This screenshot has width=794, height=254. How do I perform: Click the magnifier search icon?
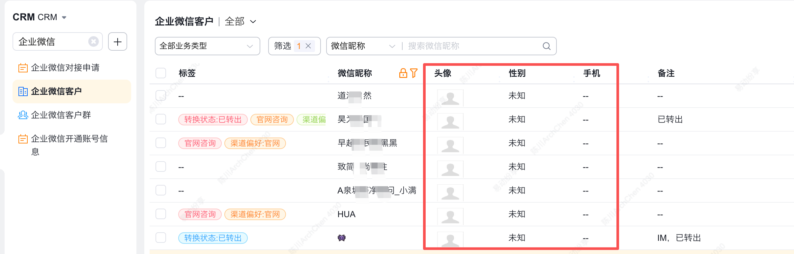coord(546,46)
